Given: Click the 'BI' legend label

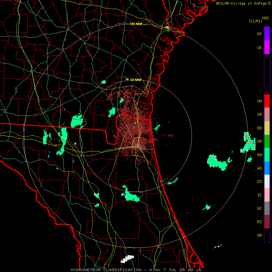Looking at the screenshot, I should [x=259, y=222].
